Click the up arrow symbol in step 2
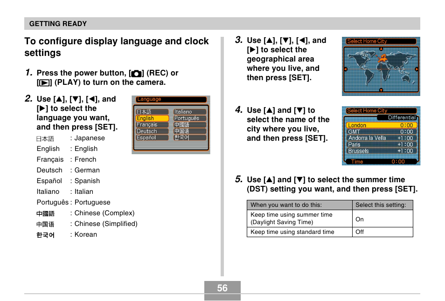Image resolution: width=445 pixels, height=301 pixels. pyautogui.click(x=60, y=99)
